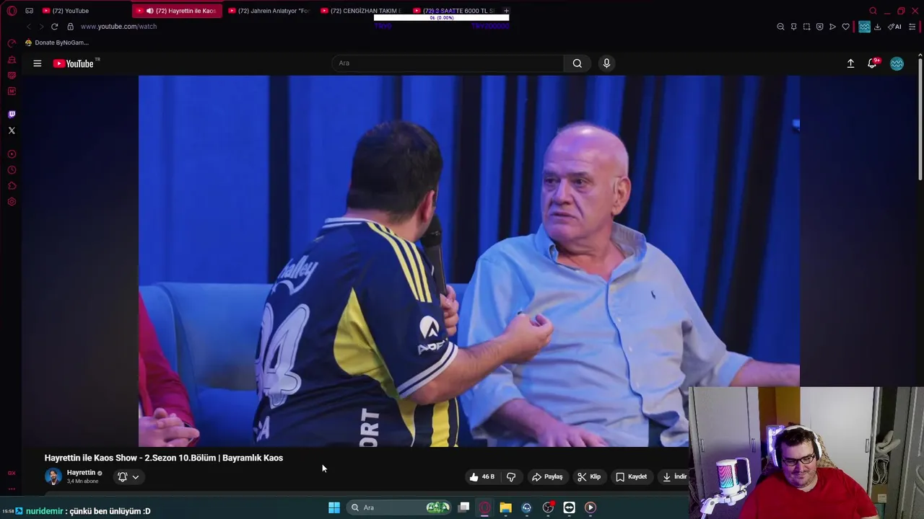Viewport: 924px width, 519px height.
Task: Open the Windows Start button
Action: pos(334,507)
